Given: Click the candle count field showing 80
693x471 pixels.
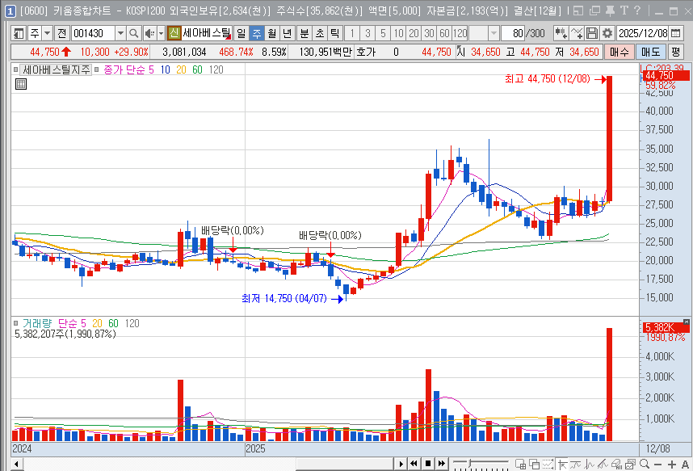Looking at the screenshot, I should pyautogui.click(x=513, y=33).
